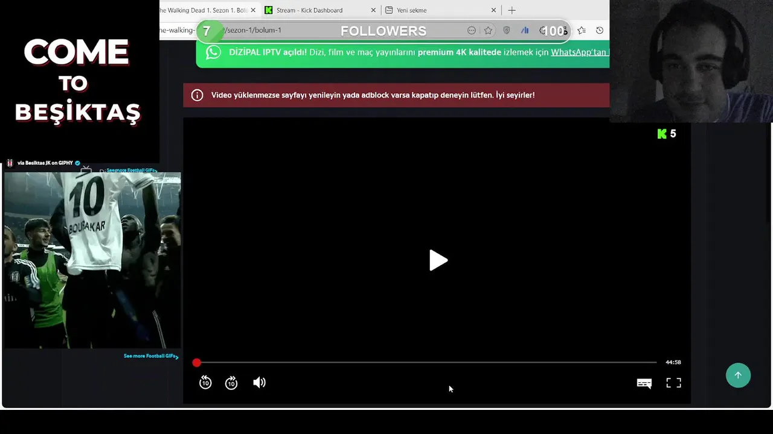The image size is (773, 434).
Task: Click the 'via Besiktas JK on GIPHY' label
Action: click(x=45, y=163)
